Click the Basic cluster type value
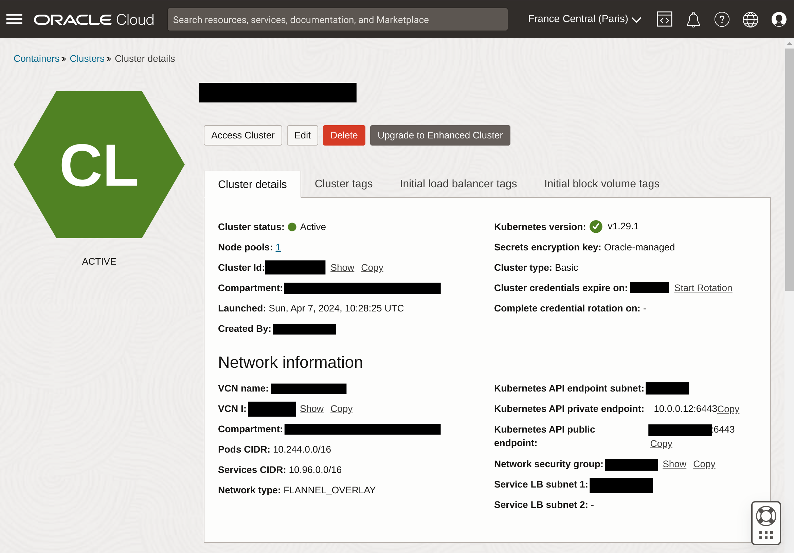This screenshot has width=794, height=553. tap(566, 267)
